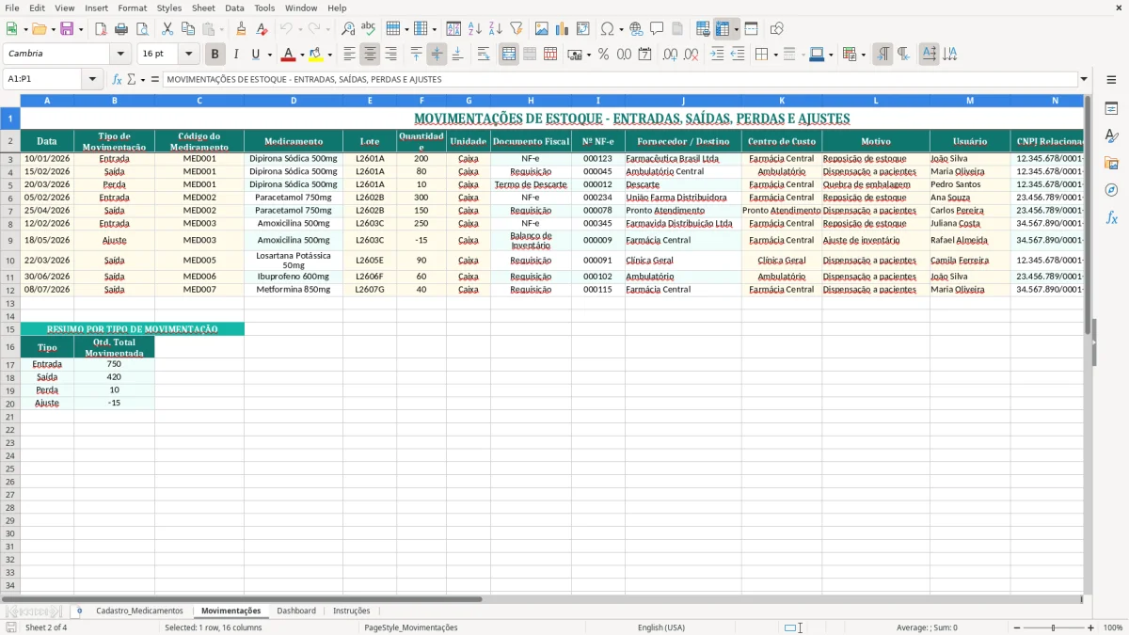This screenshot has width=1129, height=635.
Task: Insert a pivot table
Action: click(583, 29)
